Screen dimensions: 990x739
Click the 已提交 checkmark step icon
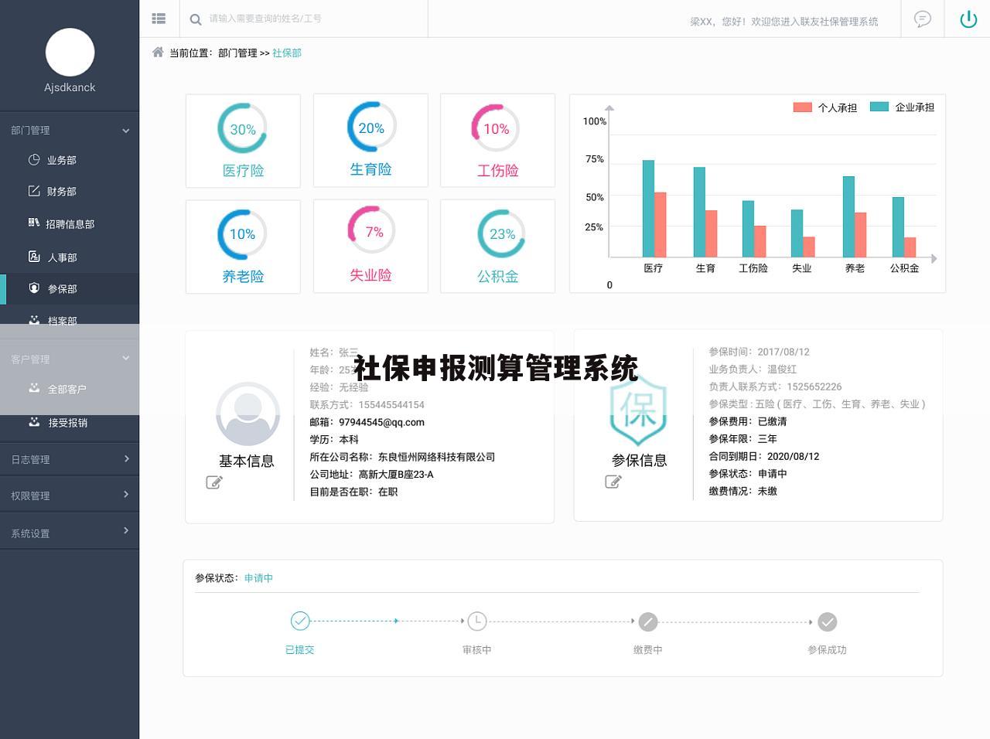pyautogui.click(x=300, y=621)
